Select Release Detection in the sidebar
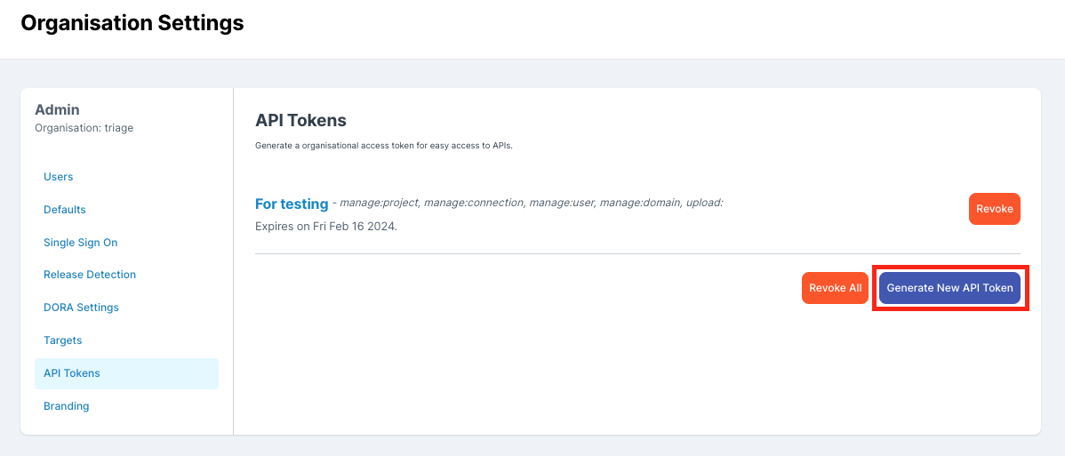Screen dimensions: 1065x456 (x=90, y=275)
